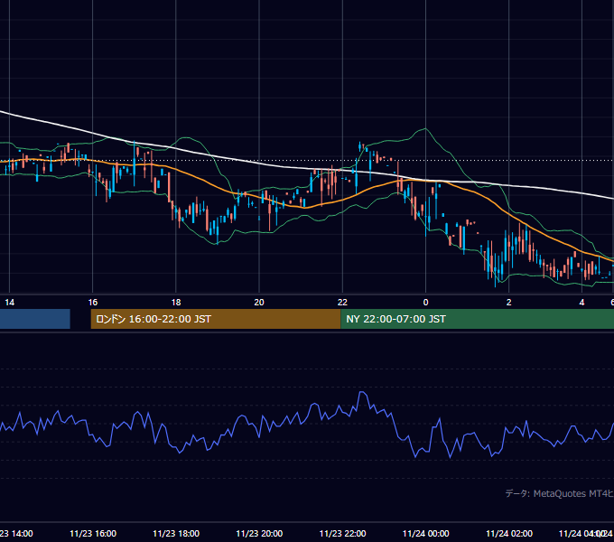Click hour label 22 on time axis

[342, 302]
